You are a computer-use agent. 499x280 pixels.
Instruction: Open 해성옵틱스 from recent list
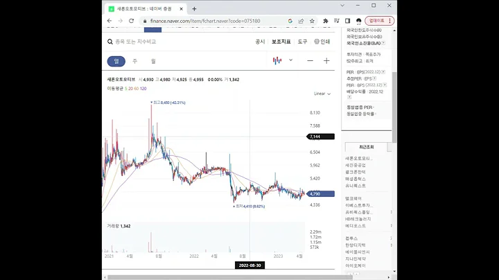[356, 179]
